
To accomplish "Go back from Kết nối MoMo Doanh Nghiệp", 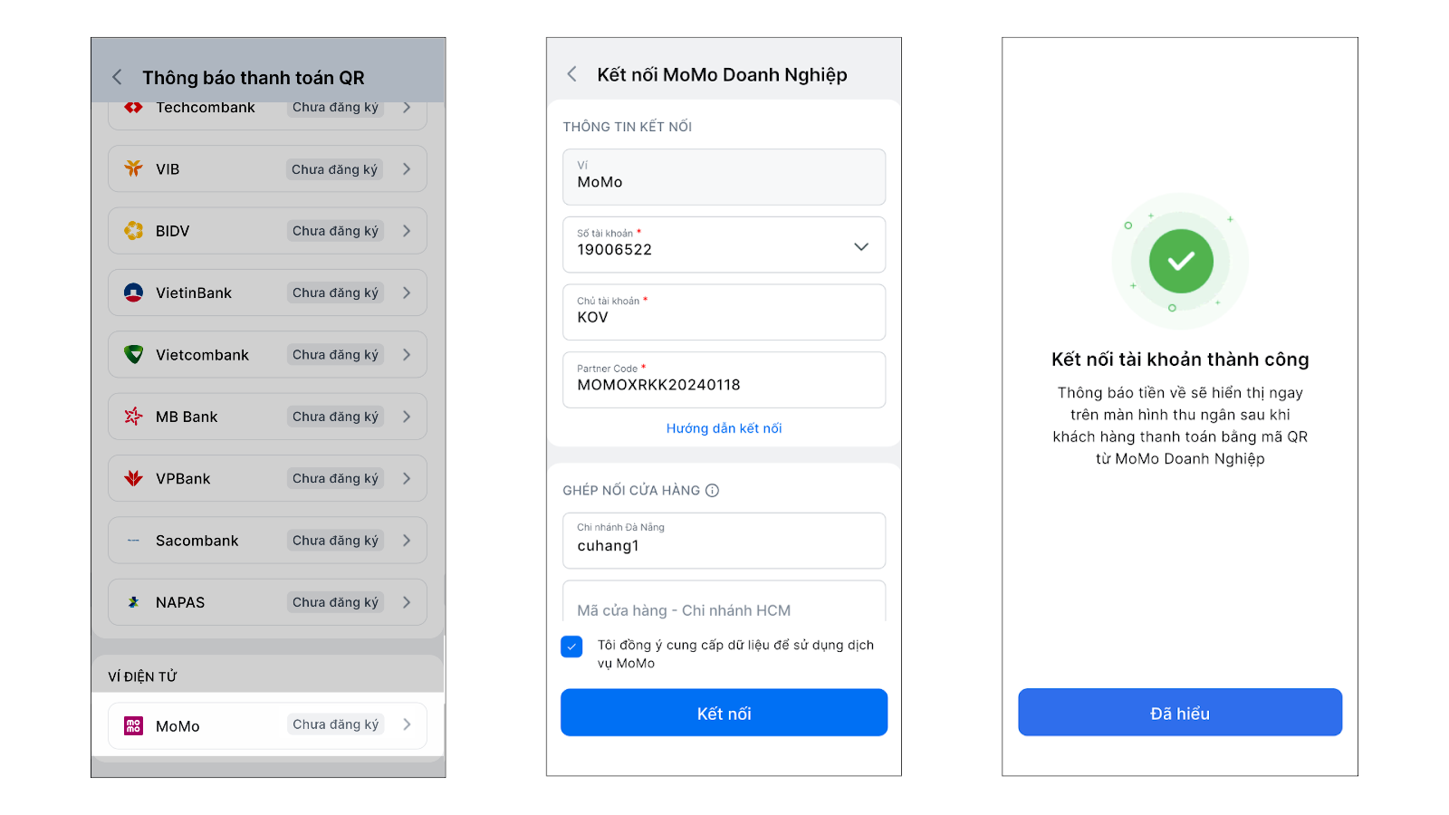I will point(571,74).
